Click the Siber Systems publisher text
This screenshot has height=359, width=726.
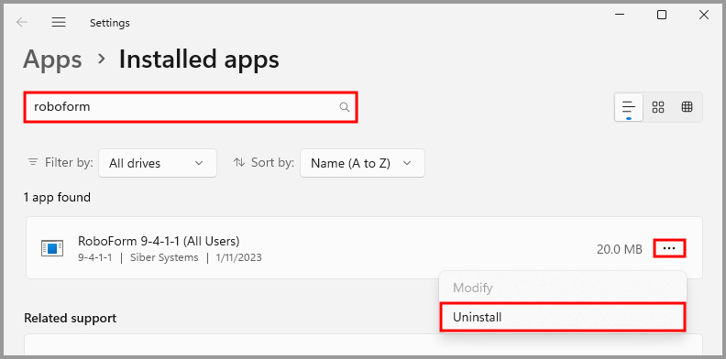pyautogui.click(x=164, y=257)
